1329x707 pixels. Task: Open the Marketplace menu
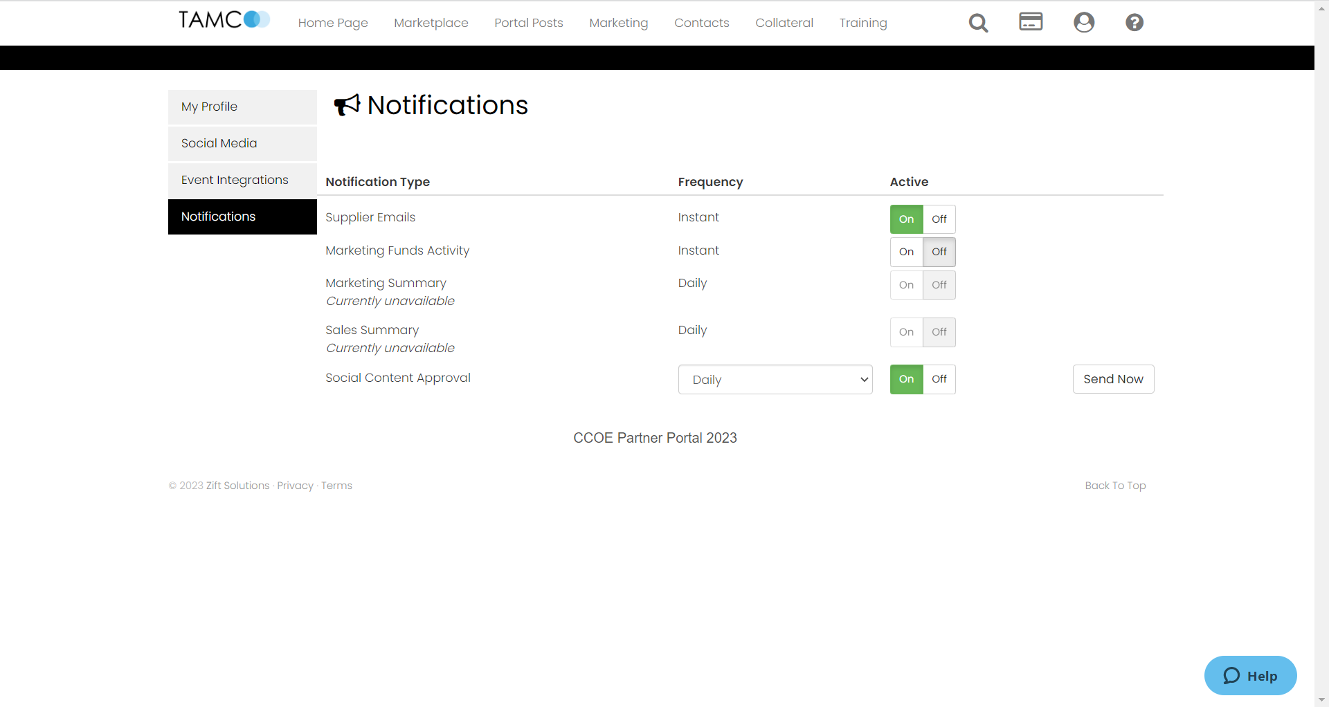click(x=431, y=23)
